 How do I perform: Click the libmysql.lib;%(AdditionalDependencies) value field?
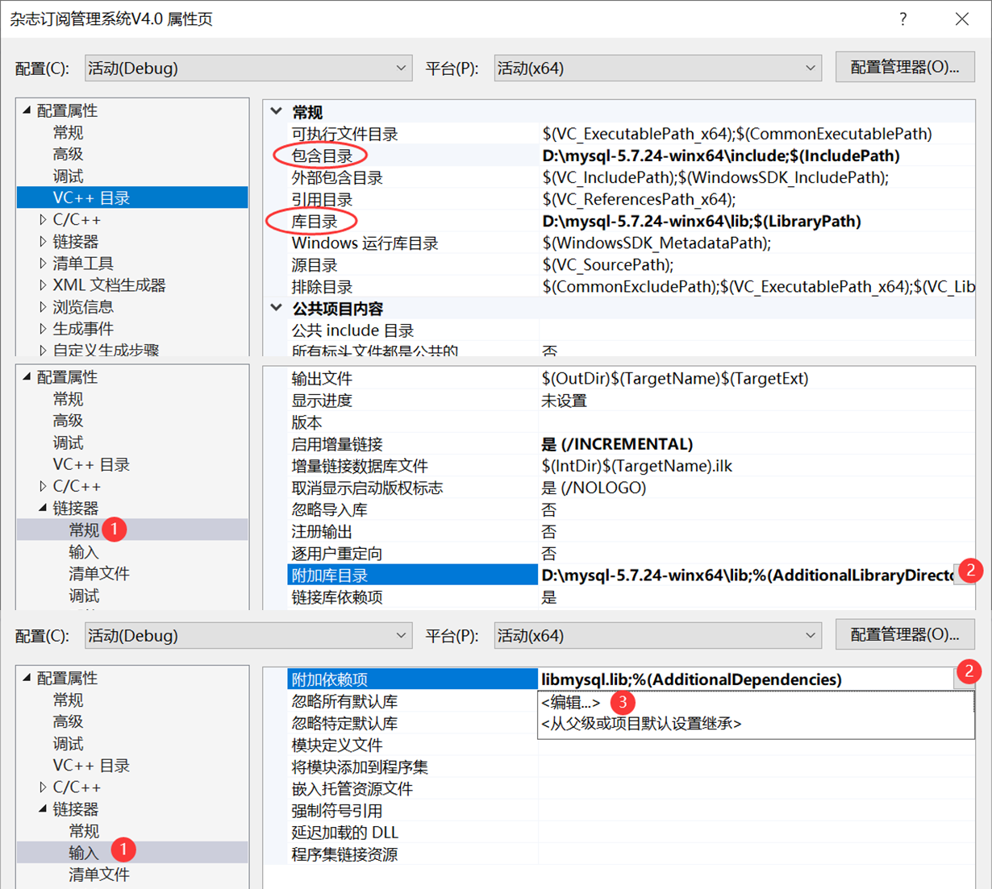click(746, 679)
